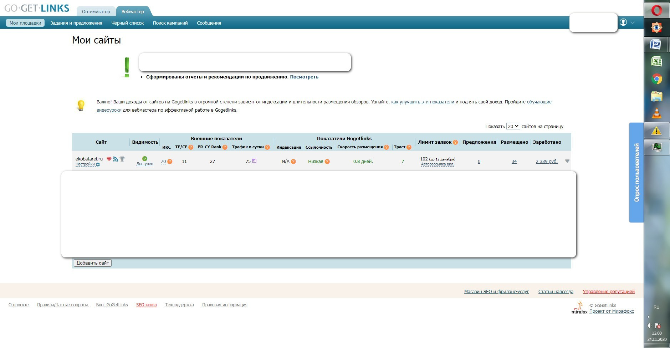
Task: Open Поиск кампаний menu item
Action: click(x=170, y=23)
